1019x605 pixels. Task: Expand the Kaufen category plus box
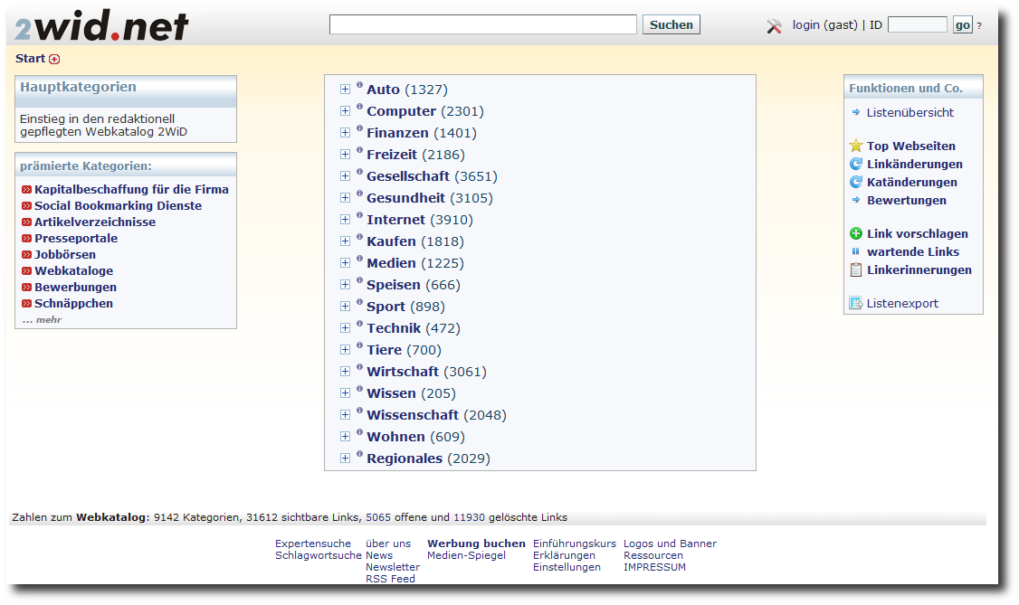[x=345, y=241]
